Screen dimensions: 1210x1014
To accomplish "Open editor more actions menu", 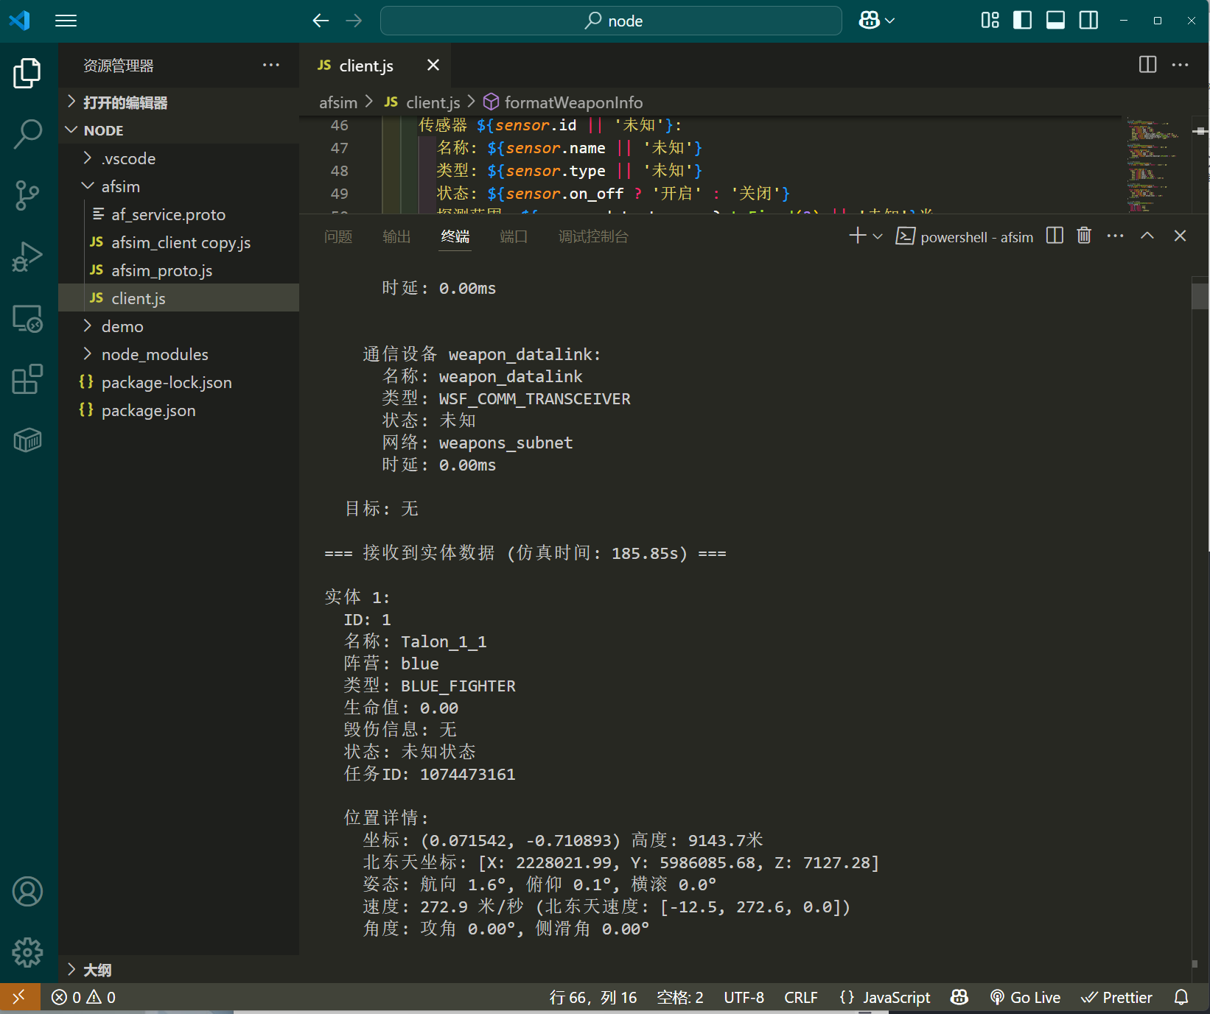I will (x=1180, y=65).
